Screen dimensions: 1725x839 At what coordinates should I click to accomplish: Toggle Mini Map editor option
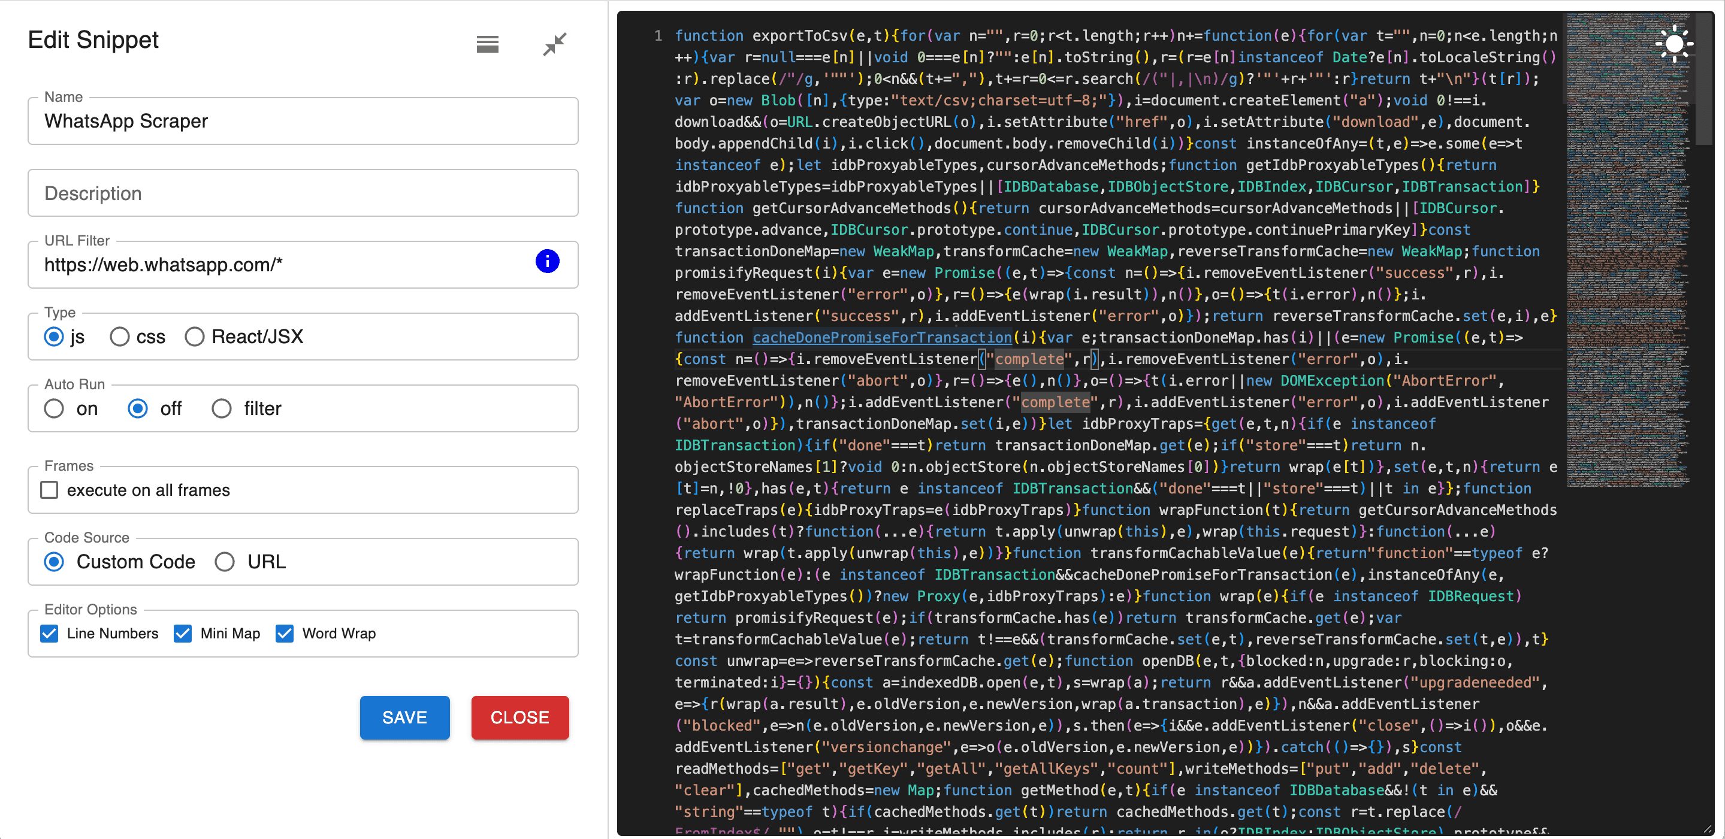pos(183,633)
